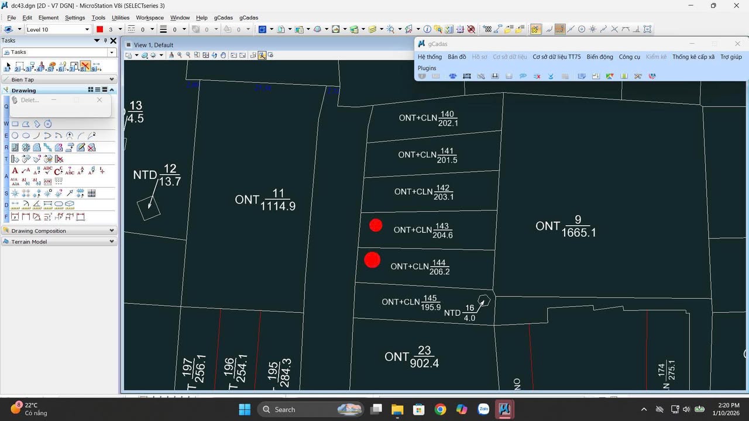Click the red active color swatch
This screenshot has height=421, width=749.
point(99,29)
